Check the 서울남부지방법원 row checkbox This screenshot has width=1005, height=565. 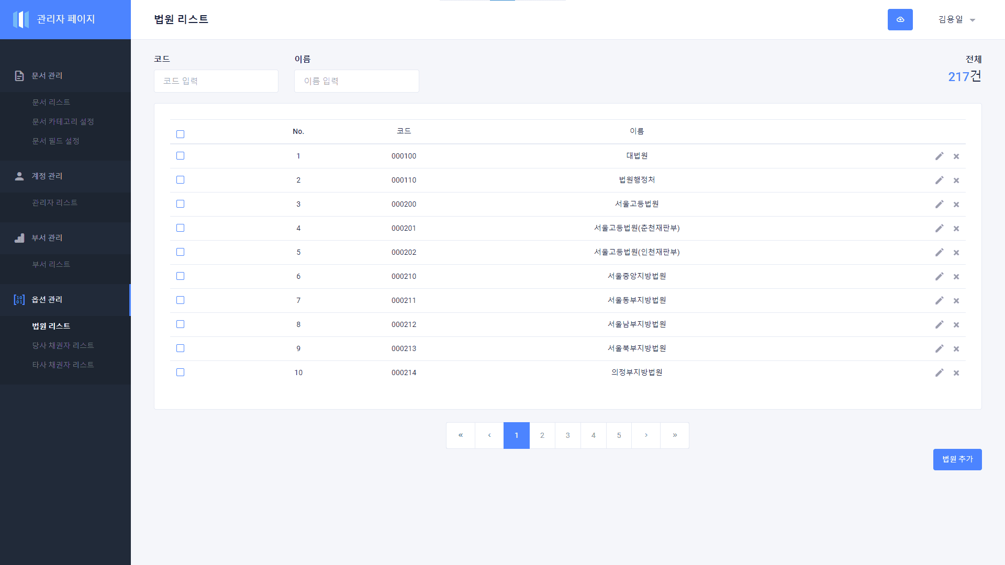180,324
